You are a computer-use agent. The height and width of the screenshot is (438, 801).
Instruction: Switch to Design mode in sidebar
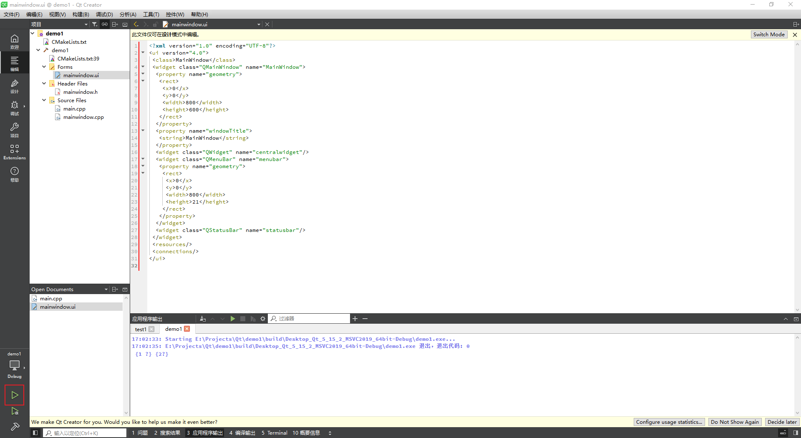[x=15, y=86]
